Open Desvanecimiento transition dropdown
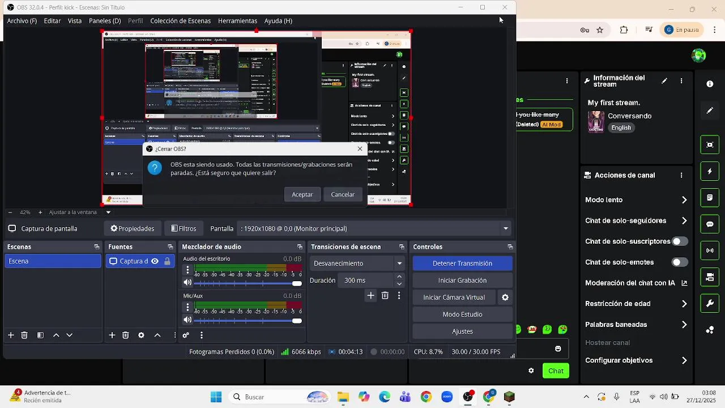This screenshot has height=408, width=725. coord(357,263)
